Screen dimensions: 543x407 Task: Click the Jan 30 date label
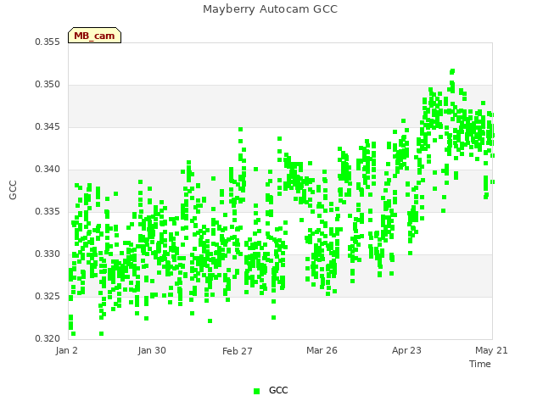[x=152, y=350]
